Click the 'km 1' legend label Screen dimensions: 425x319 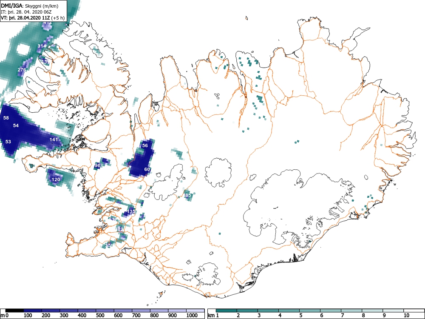click(x=213, y=316)
